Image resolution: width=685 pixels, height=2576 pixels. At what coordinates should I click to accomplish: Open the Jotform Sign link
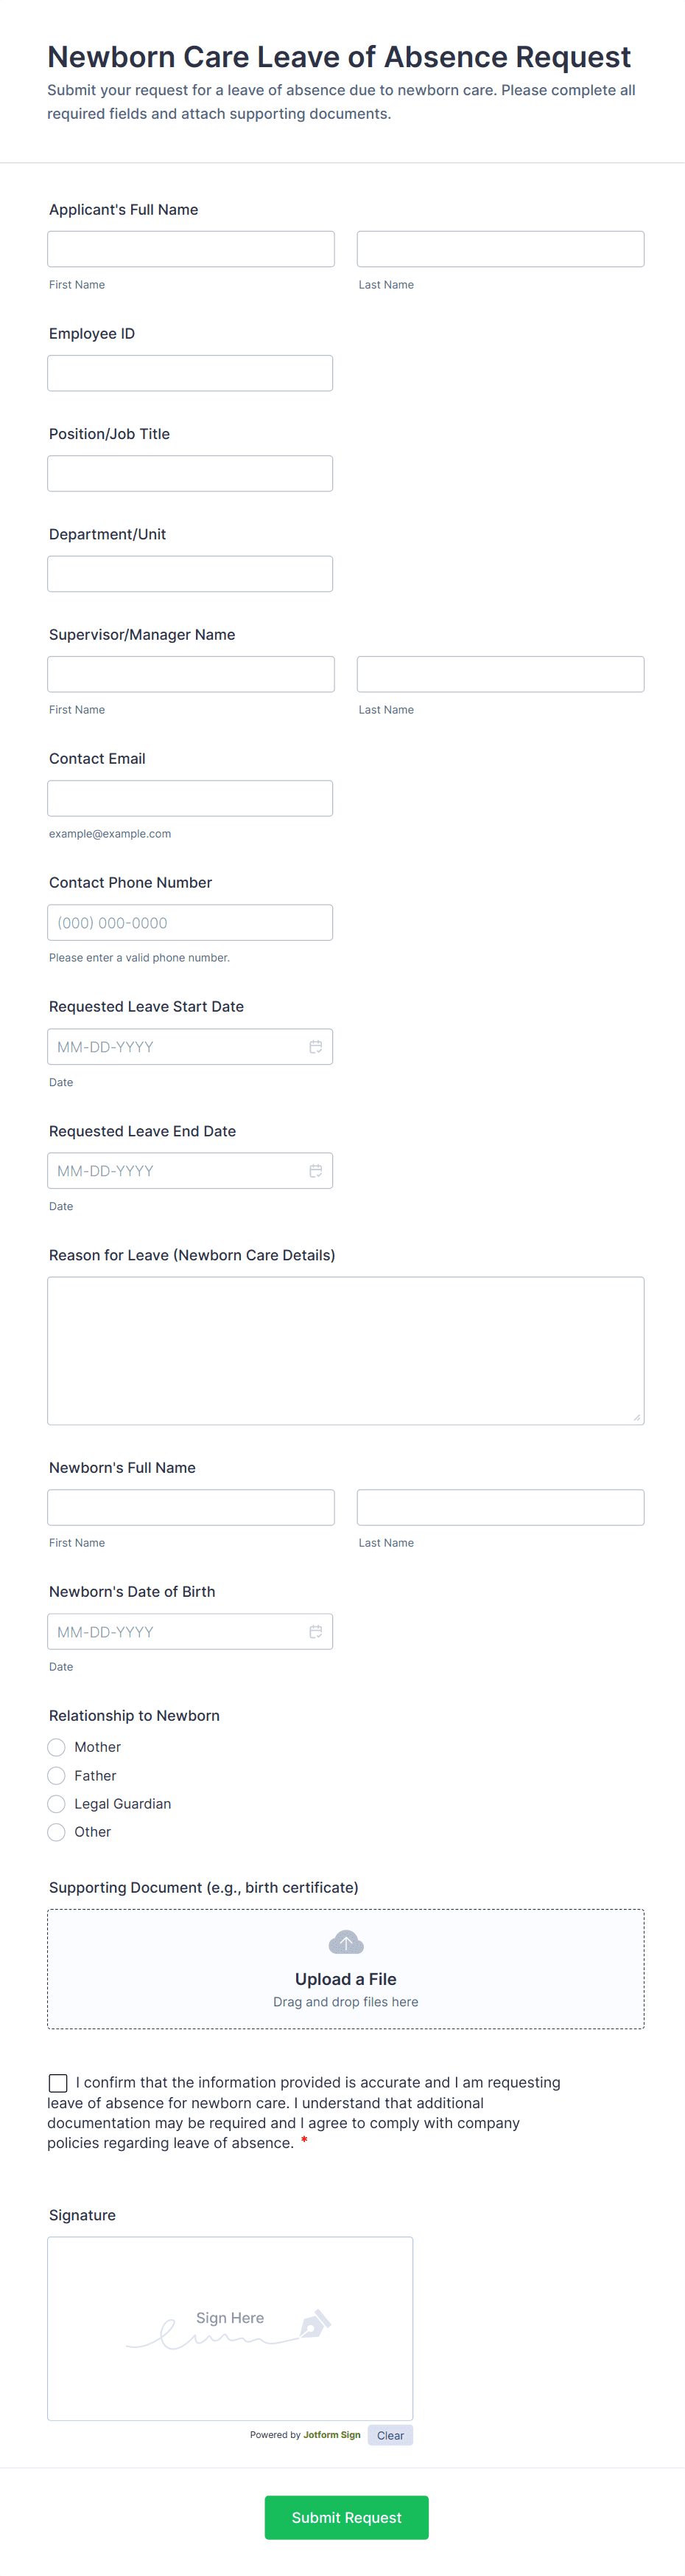[x=331, y=2435]
